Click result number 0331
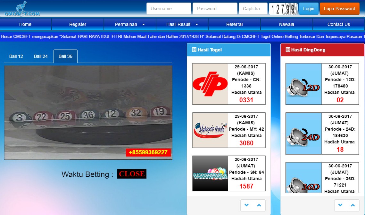Screen dimensions: 365x215 point(246,100)
